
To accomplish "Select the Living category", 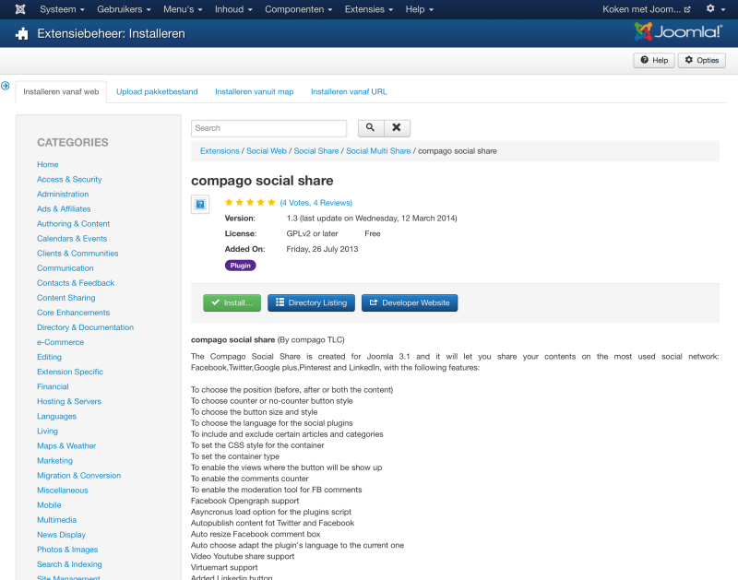I will [48, 432].
